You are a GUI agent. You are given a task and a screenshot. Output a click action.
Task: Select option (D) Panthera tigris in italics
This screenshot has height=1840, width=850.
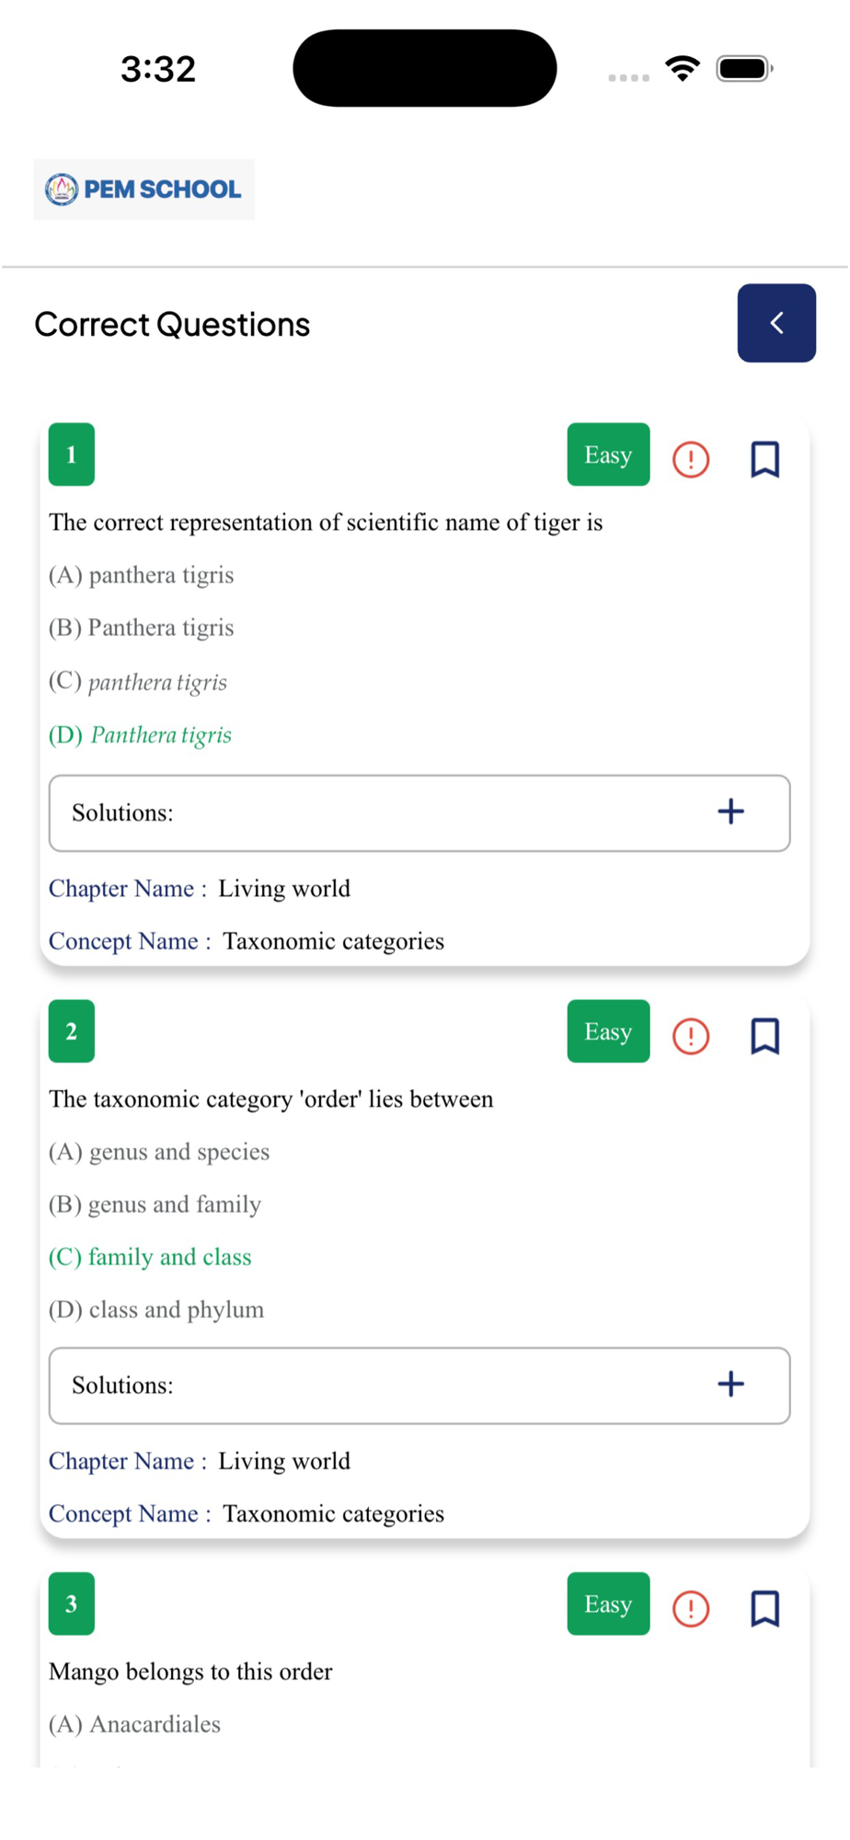pos(141,735)
